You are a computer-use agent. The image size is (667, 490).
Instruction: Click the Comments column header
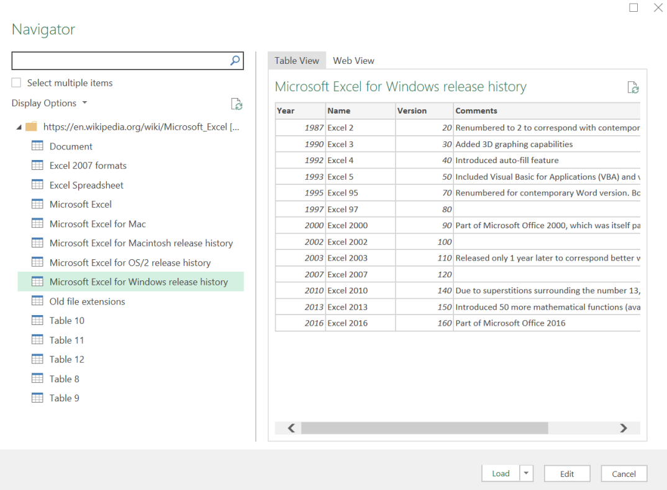tap(547, 111)
